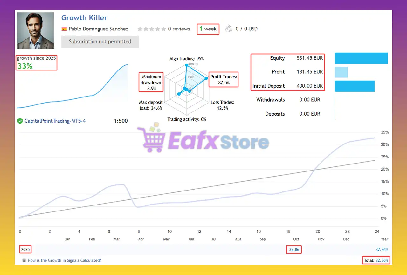Click the October 32.86 growth value
Image resolution: width=407 pixels, height=275 pixels.
294,250
